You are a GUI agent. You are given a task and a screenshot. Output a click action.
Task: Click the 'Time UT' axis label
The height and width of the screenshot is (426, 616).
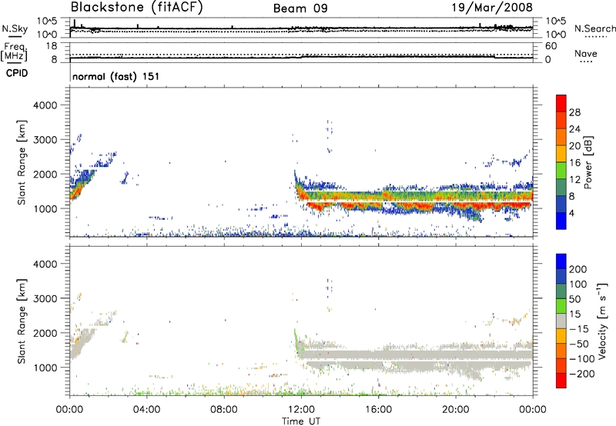(301, 421)
